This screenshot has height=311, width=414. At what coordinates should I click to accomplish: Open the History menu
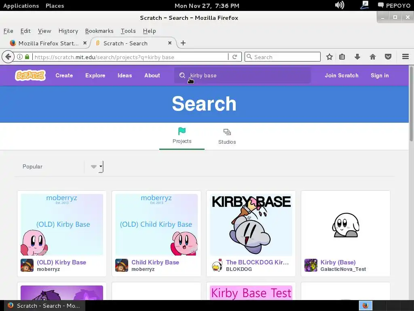[x=68, y=31]
